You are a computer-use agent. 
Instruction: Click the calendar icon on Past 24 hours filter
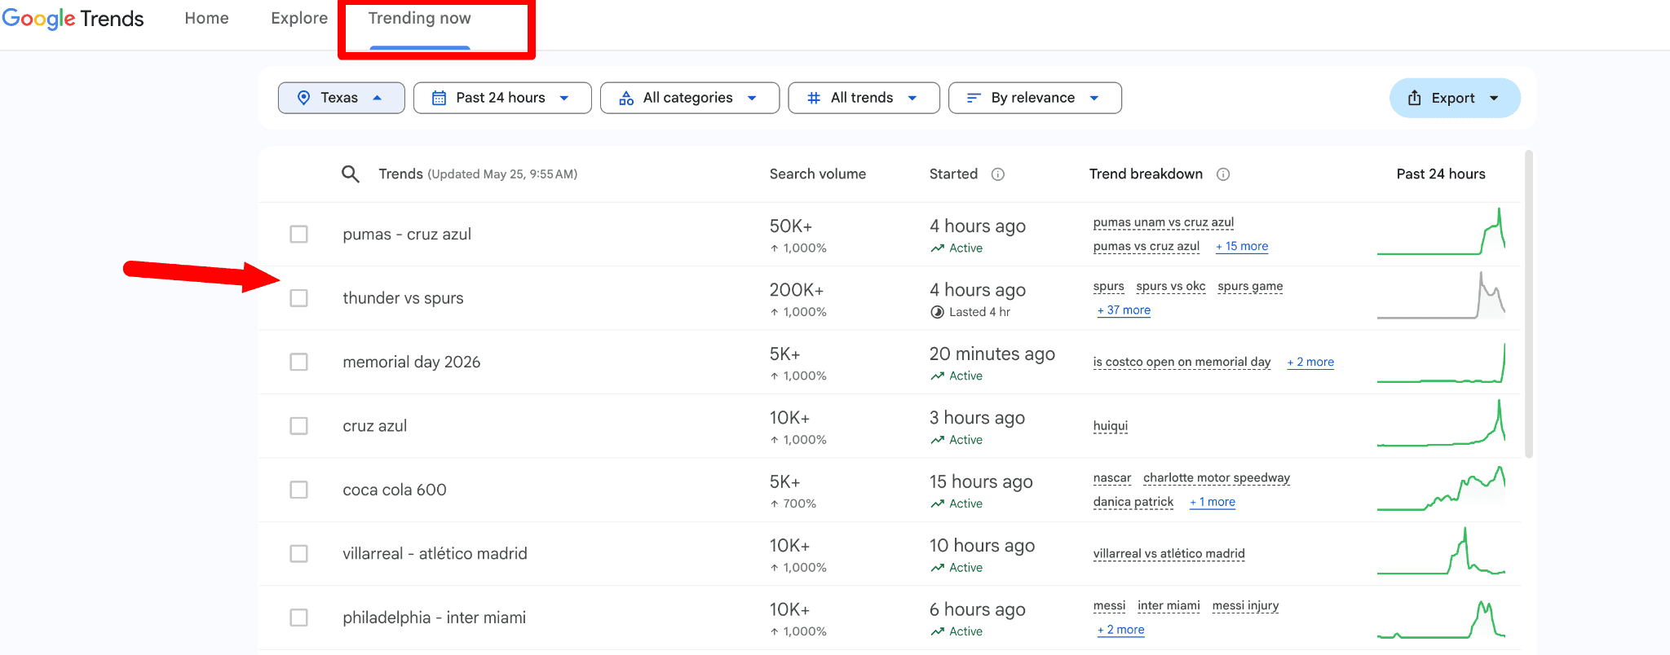pos(439,98)
